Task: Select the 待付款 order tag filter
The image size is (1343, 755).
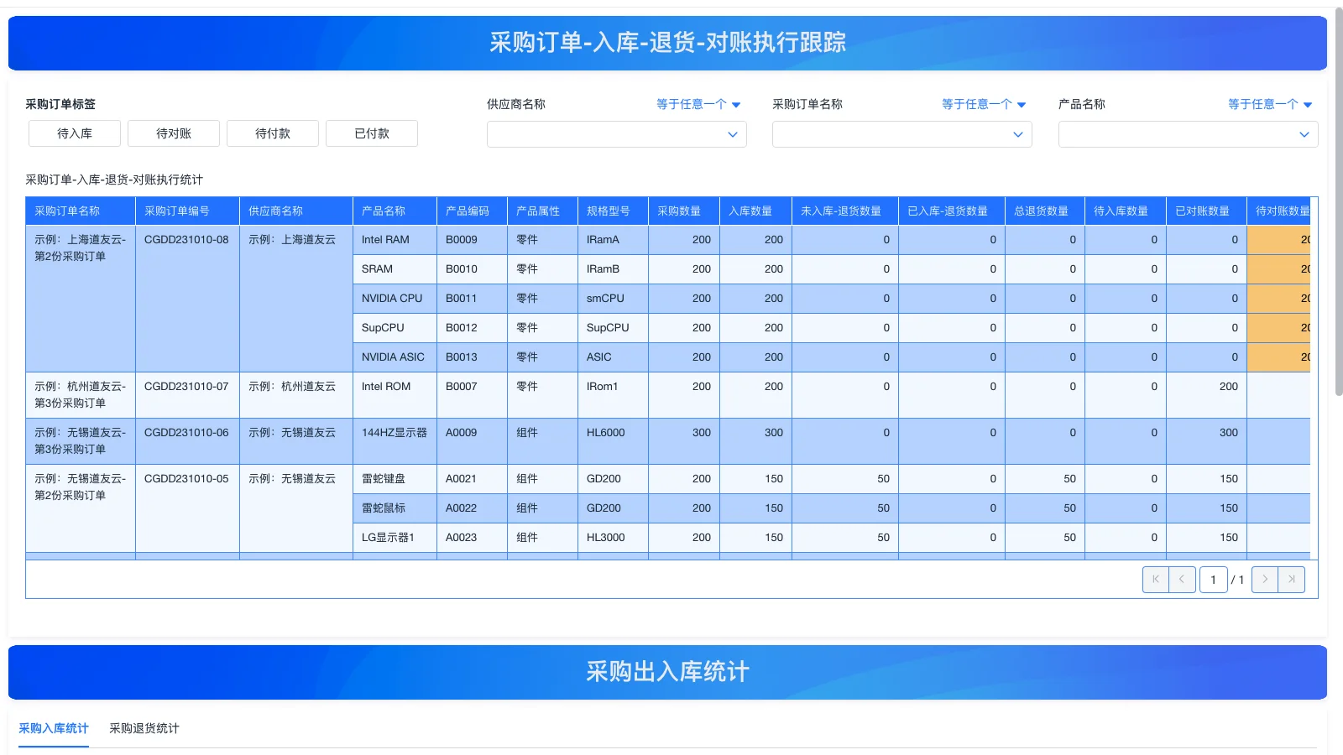Action: pos(272,133)
